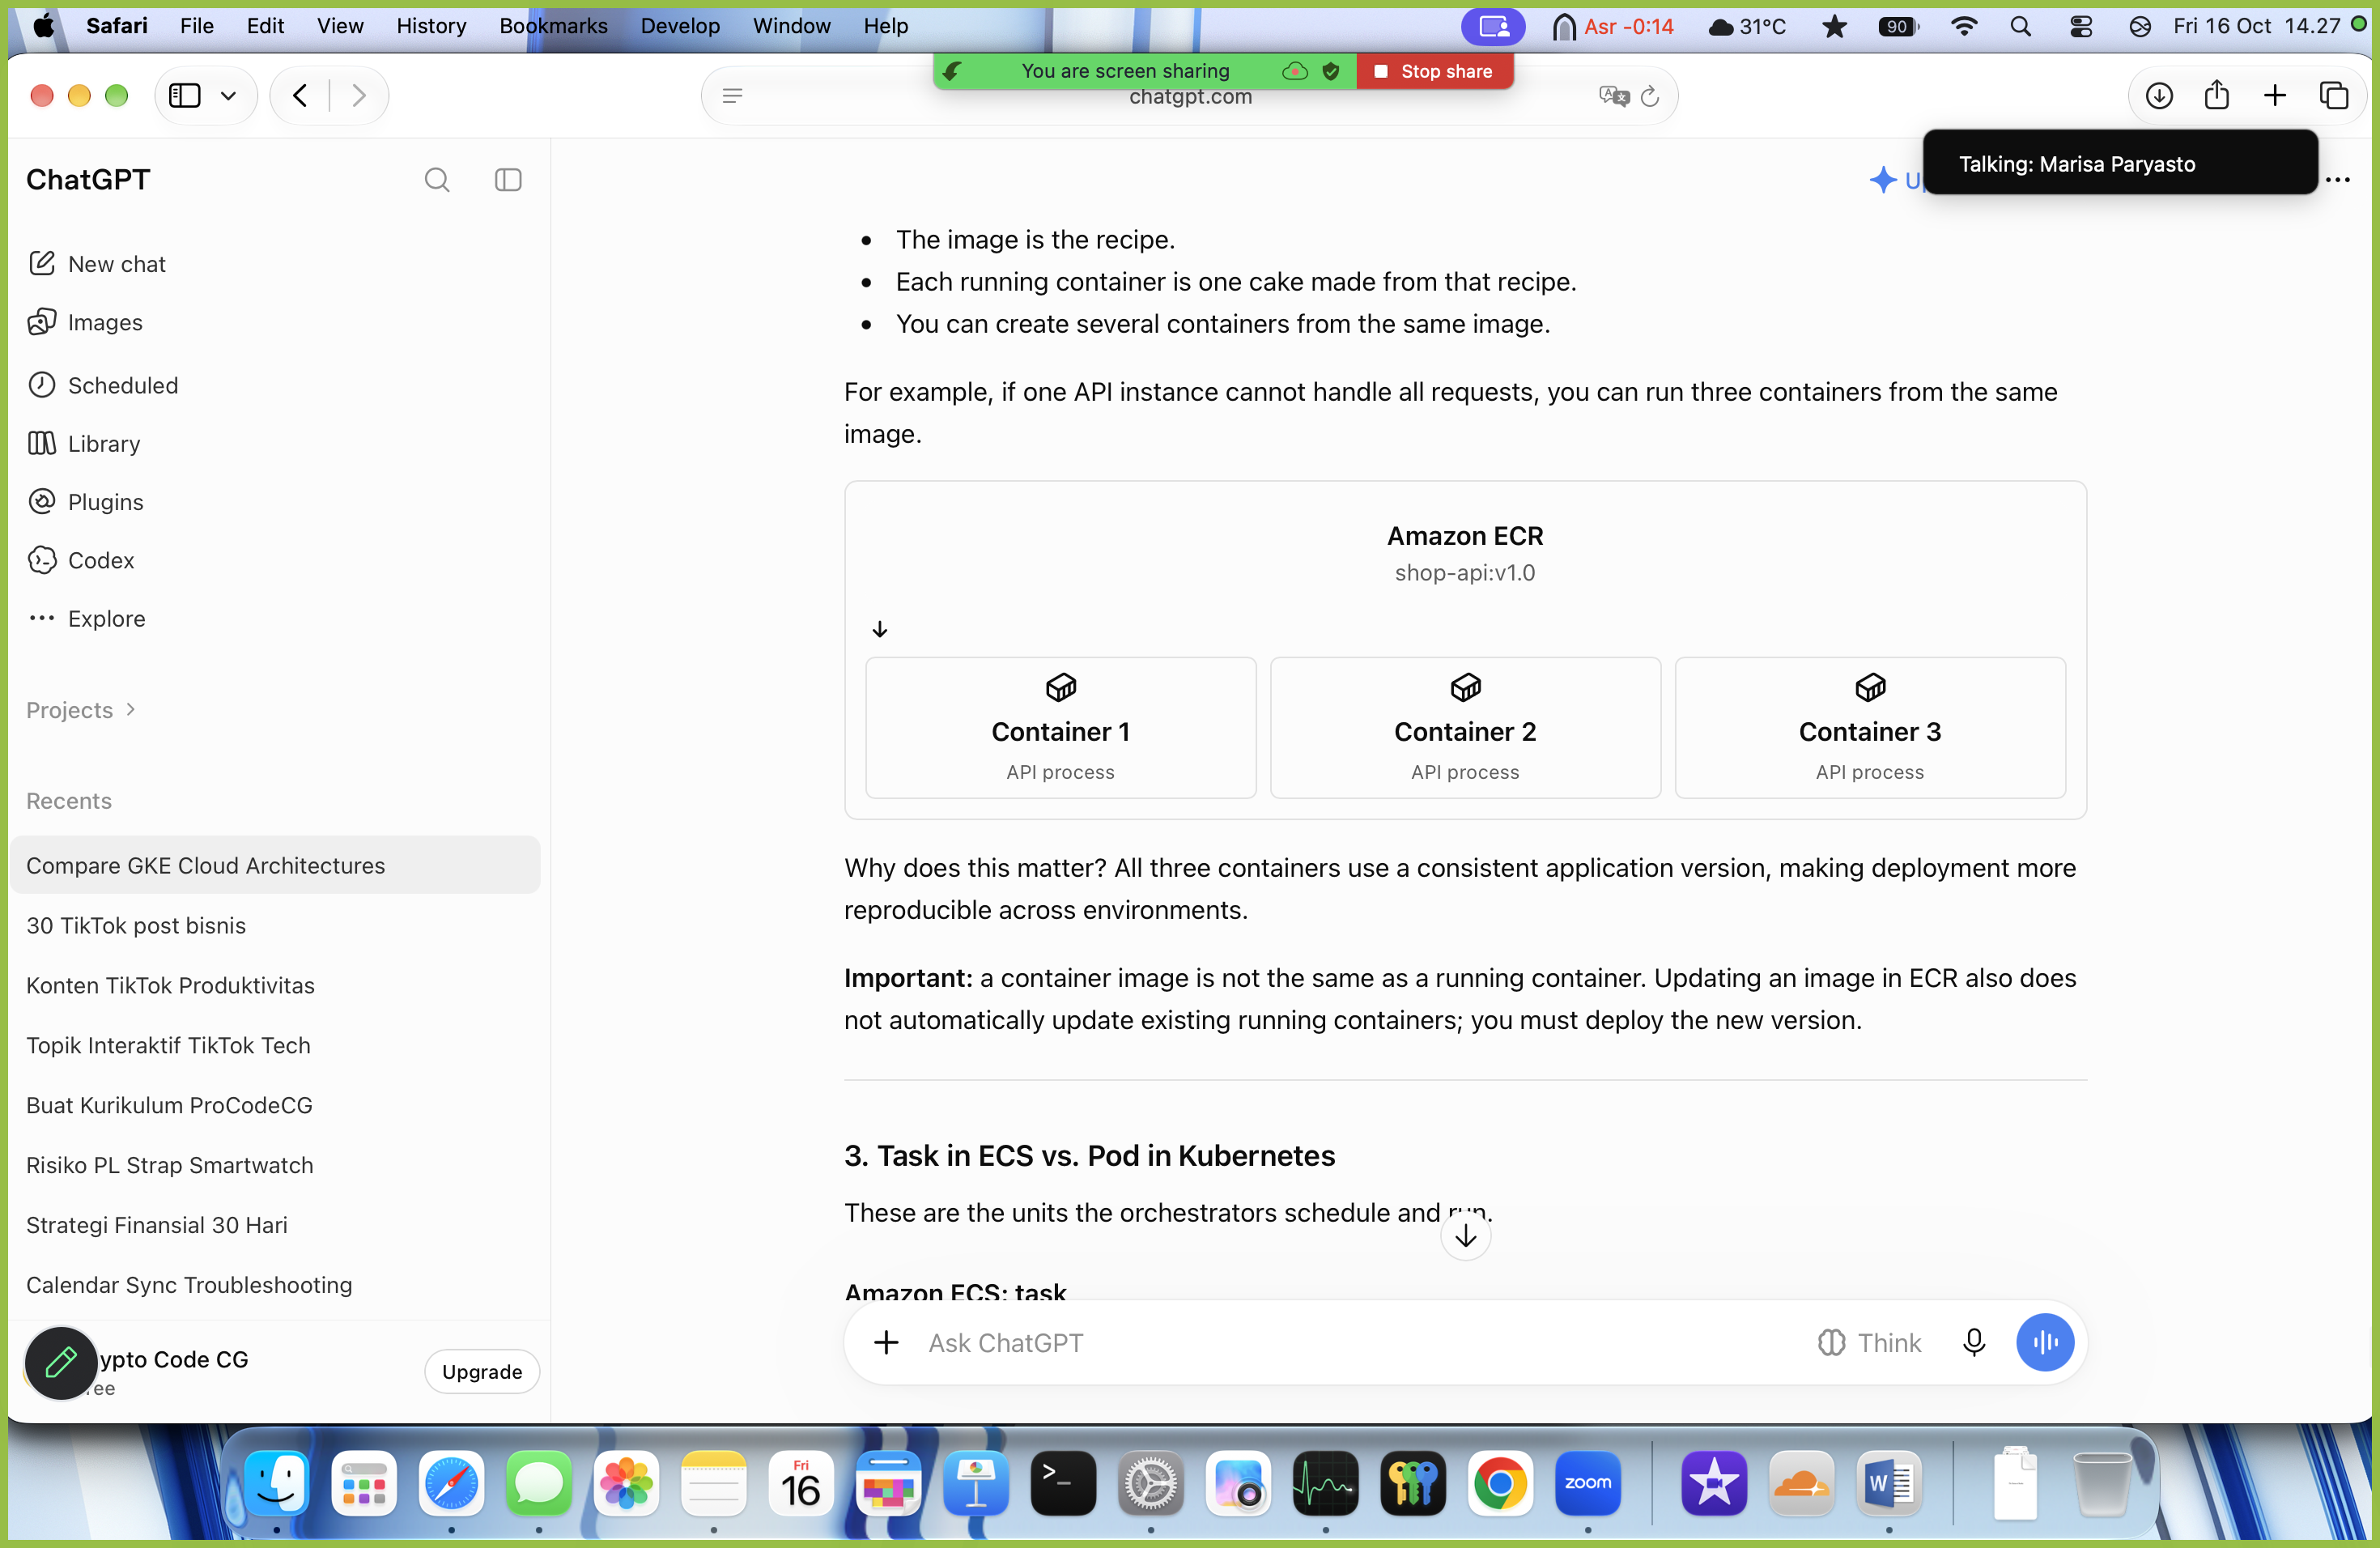
Task: Start voice mode with blue waveform button
Action: [2045, 1342]
